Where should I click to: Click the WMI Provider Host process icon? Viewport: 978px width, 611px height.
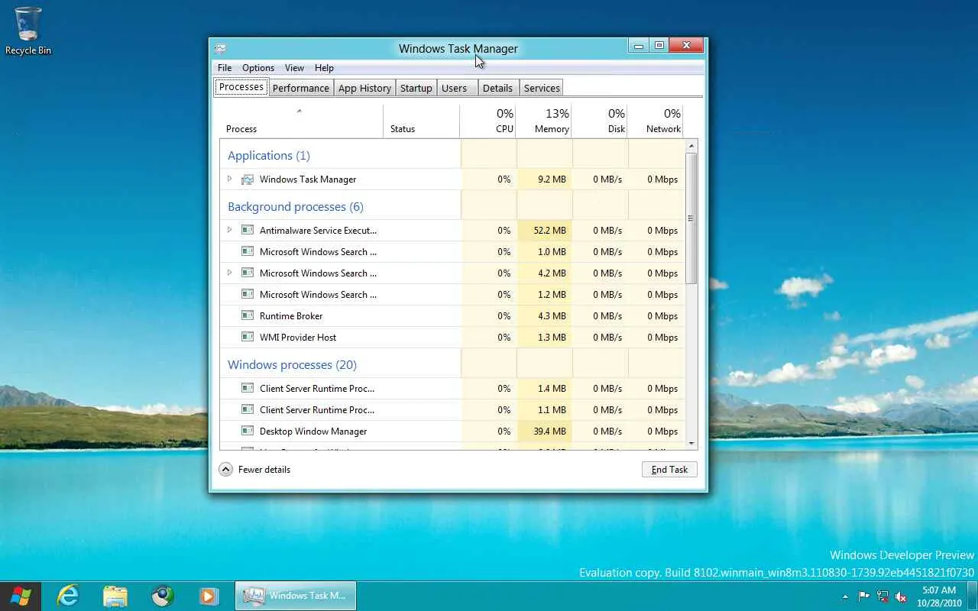(248, 337)
